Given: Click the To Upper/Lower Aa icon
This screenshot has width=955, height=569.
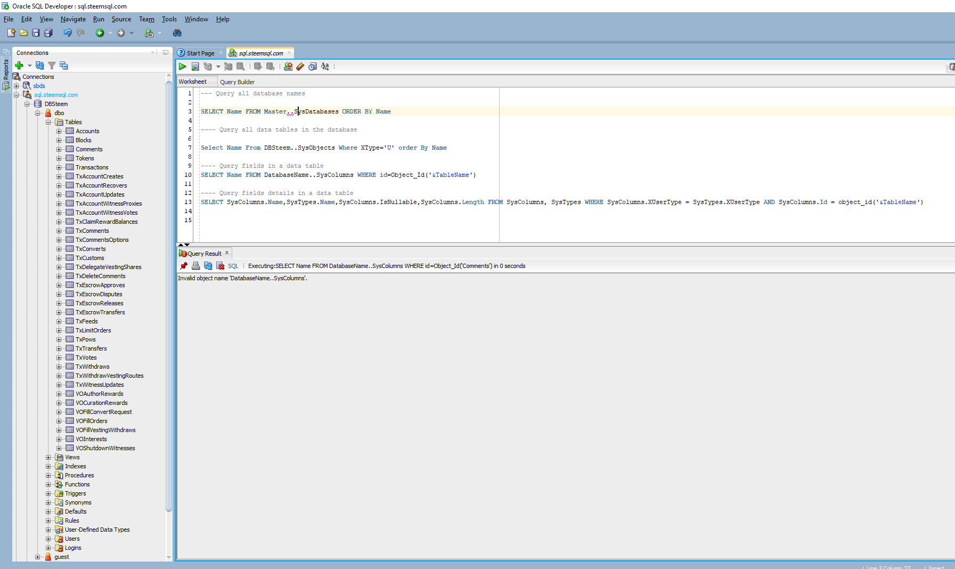Looking at the screenshot, I should (x=325, y=67).
